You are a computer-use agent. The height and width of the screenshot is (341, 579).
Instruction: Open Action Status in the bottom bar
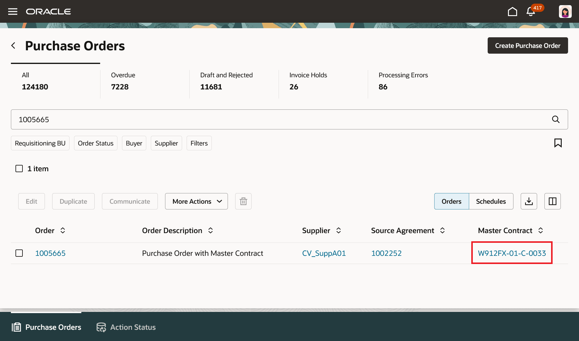coord(126,327)
